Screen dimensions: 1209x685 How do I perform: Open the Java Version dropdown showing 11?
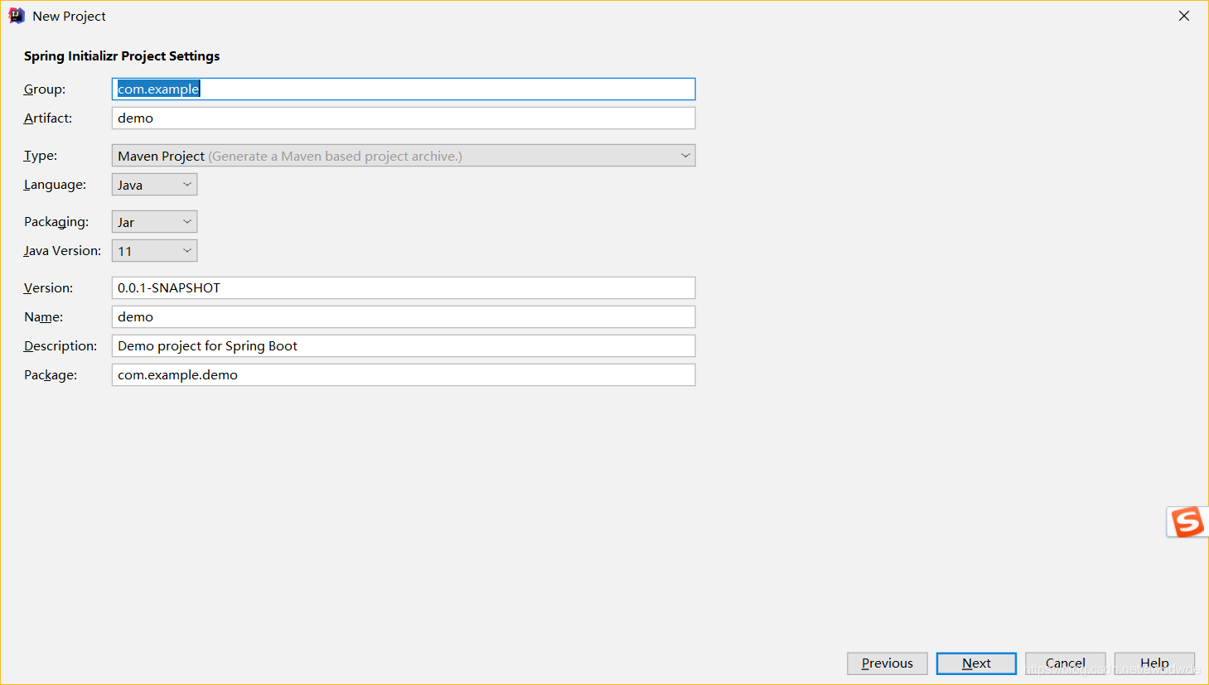(154, 251)
